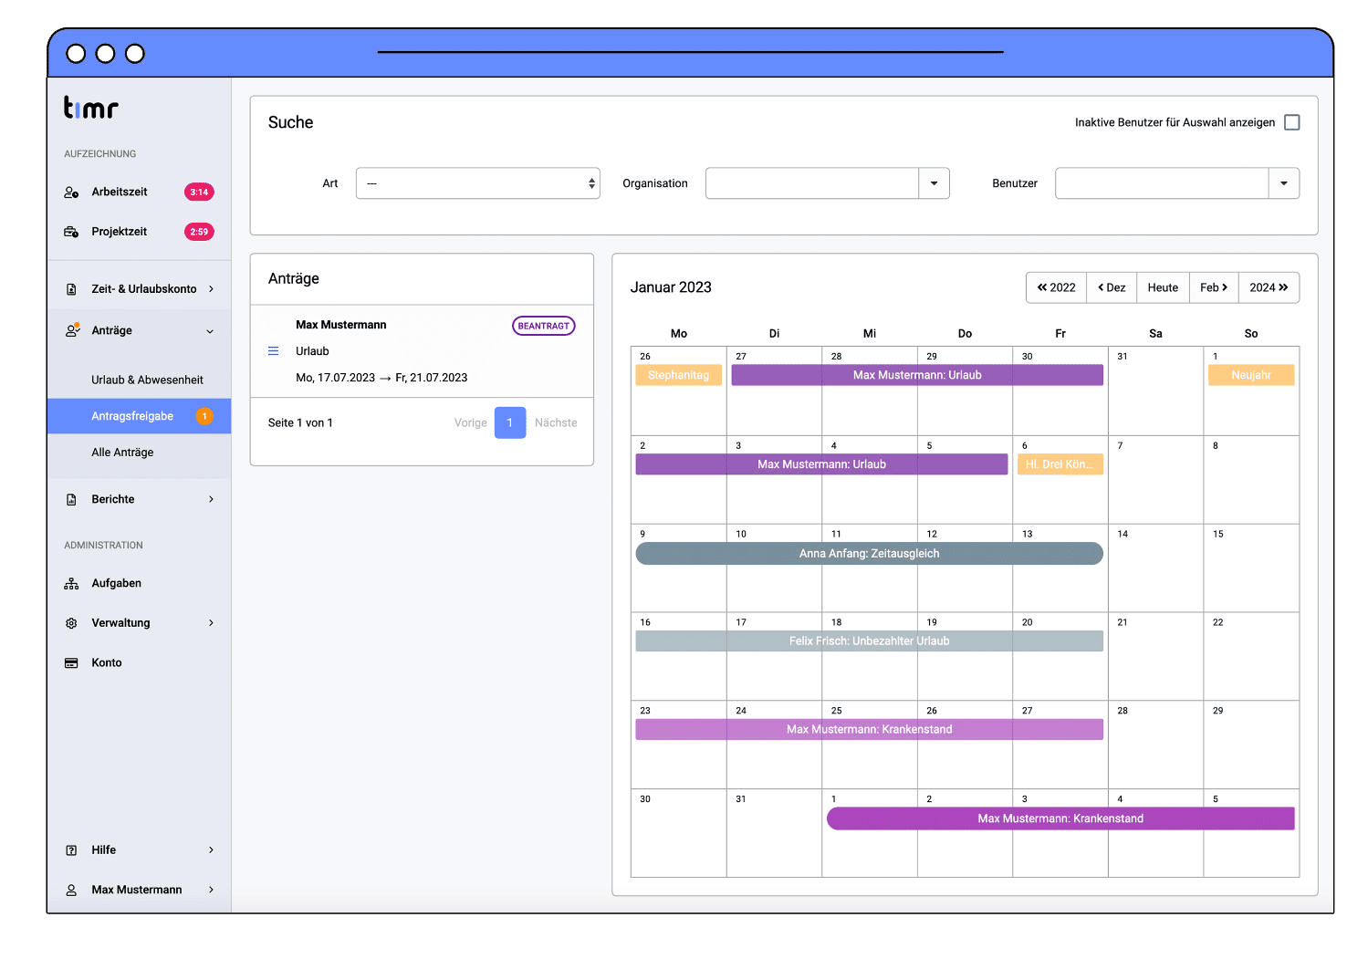Jump forward to year 2024
The image size is (1368, 969).
point(1269,287)
